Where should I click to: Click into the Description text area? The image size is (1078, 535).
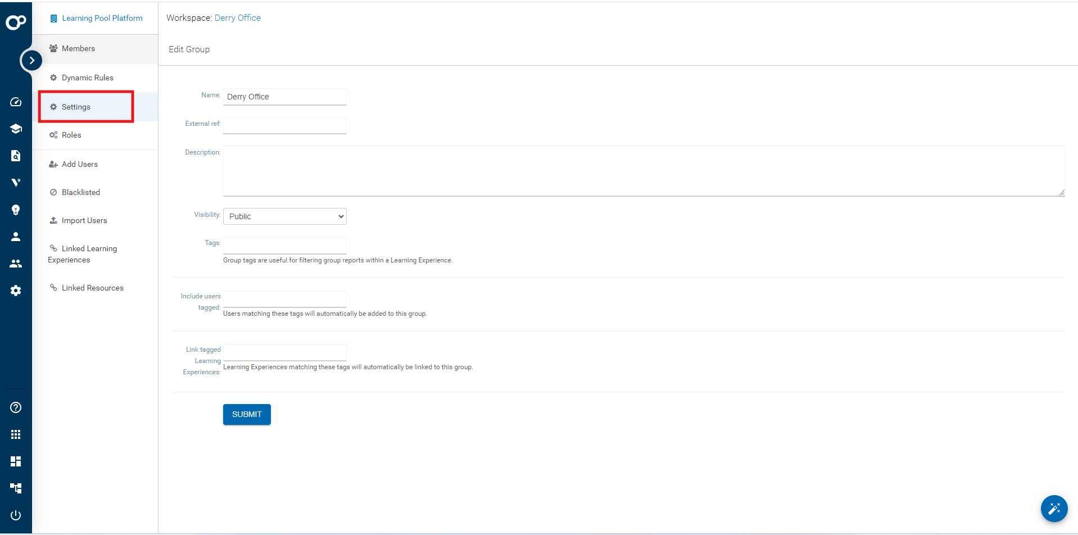(x=644, y=171)
